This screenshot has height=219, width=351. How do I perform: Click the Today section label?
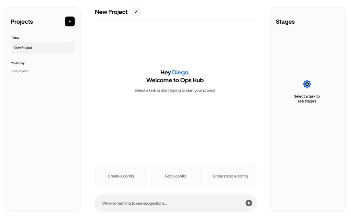click(15, 38)
